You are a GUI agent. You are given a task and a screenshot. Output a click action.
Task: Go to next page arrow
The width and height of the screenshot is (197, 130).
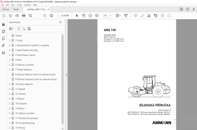click(51, 16)
